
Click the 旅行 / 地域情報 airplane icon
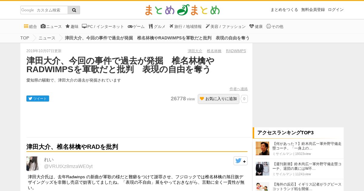click(171, 26)
